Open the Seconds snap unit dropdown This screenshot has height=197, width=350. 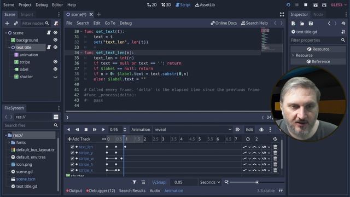tap(210, 182)
